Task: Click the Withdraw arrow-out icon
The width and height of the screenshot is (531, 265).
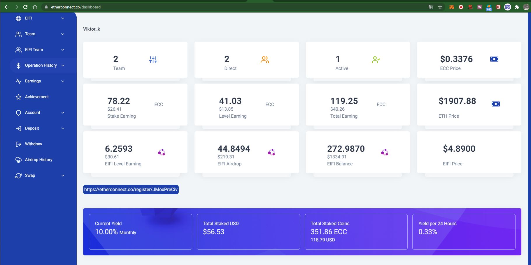Action: point(18,144)
